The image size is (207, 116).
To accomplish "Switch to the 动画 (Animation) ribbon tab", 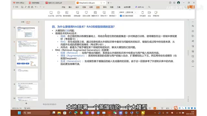I will tap(91, 7).
